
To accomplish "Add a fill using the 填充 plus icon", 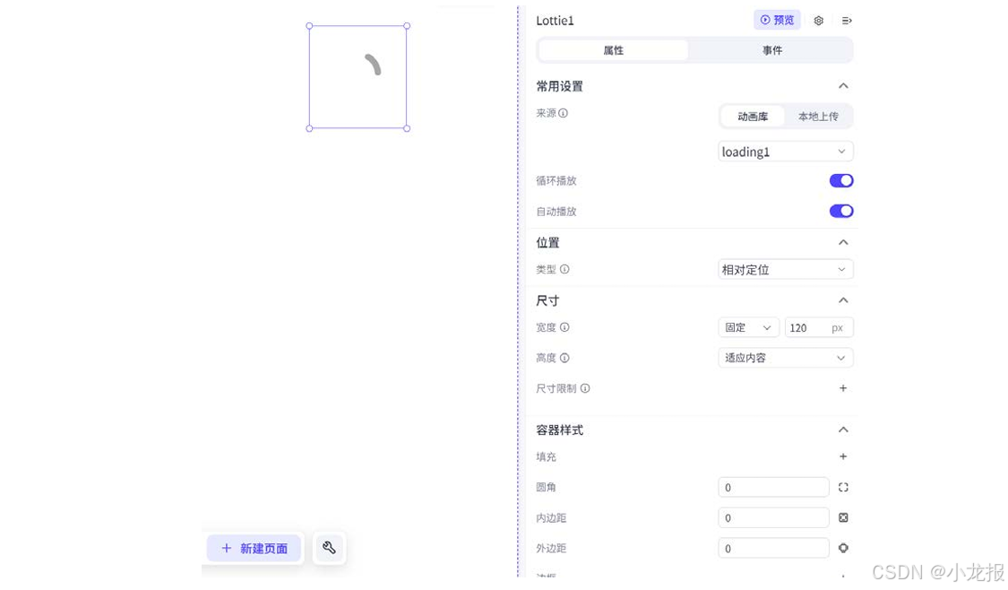I will tap(842, 456).
